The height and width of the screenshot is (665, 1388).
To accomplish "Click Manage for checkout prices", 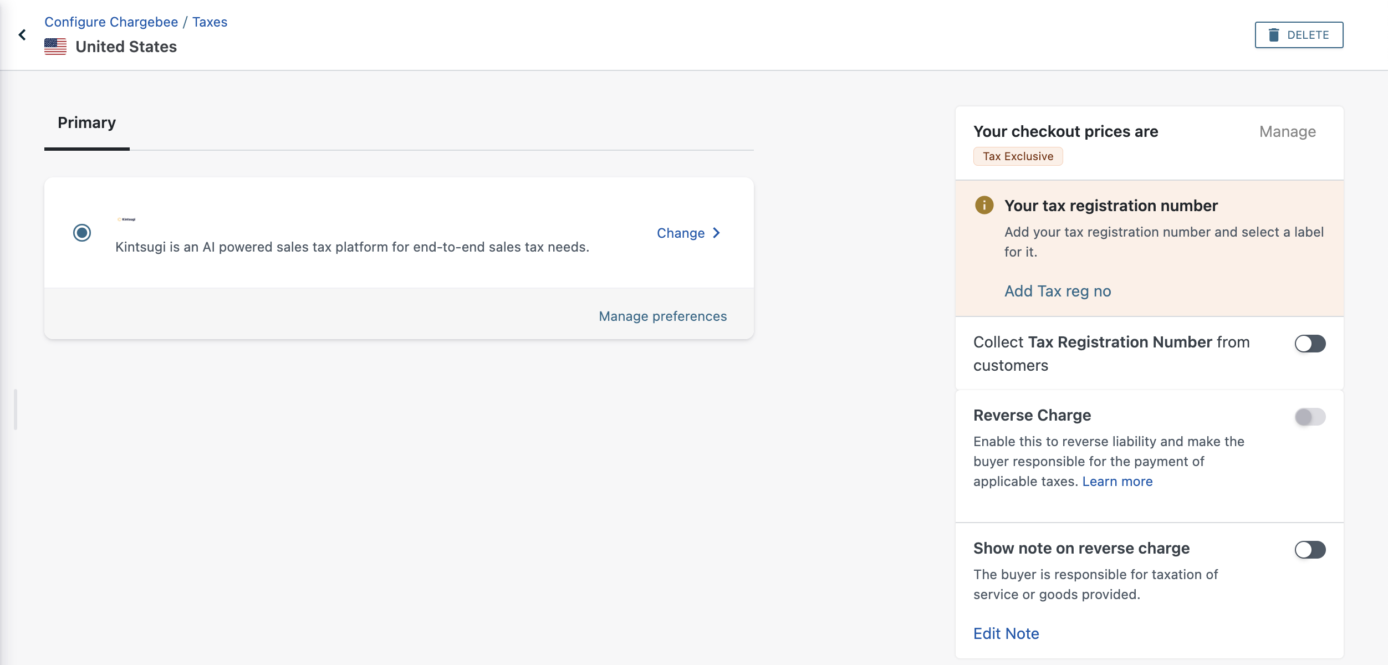I will (1287, 132).
